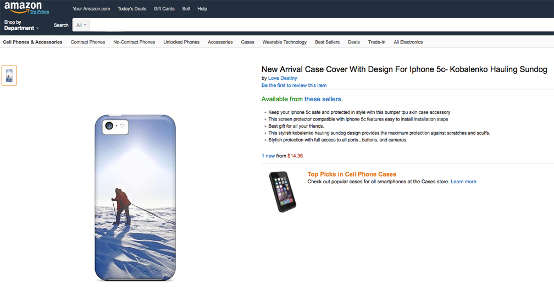Go to Today's Deals
This screenshot has width=554, height=301.
132,9
